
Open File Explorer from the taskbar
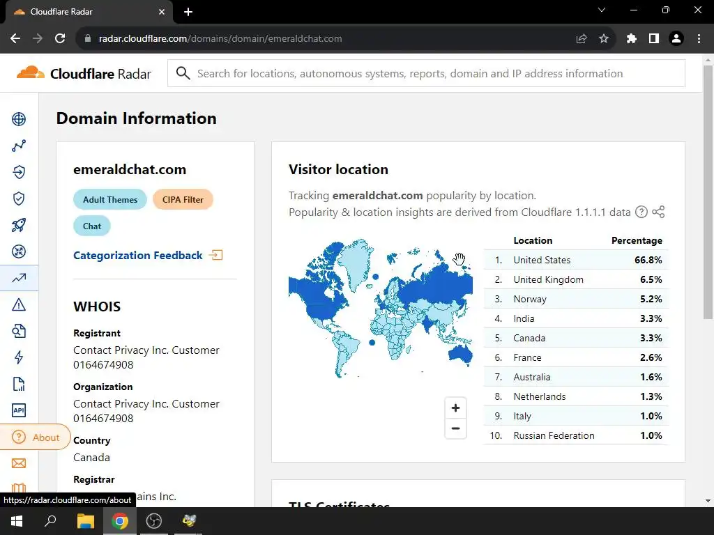coord(85,521)
